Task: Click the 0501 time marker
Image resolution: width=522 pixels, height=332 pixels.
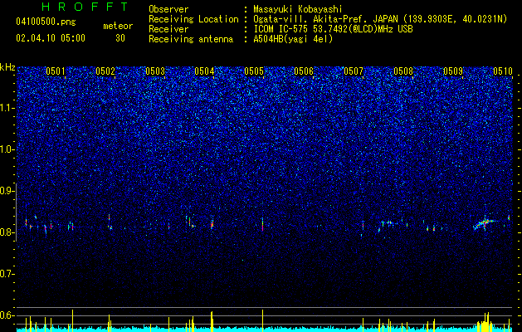Action: pos(56,71)
